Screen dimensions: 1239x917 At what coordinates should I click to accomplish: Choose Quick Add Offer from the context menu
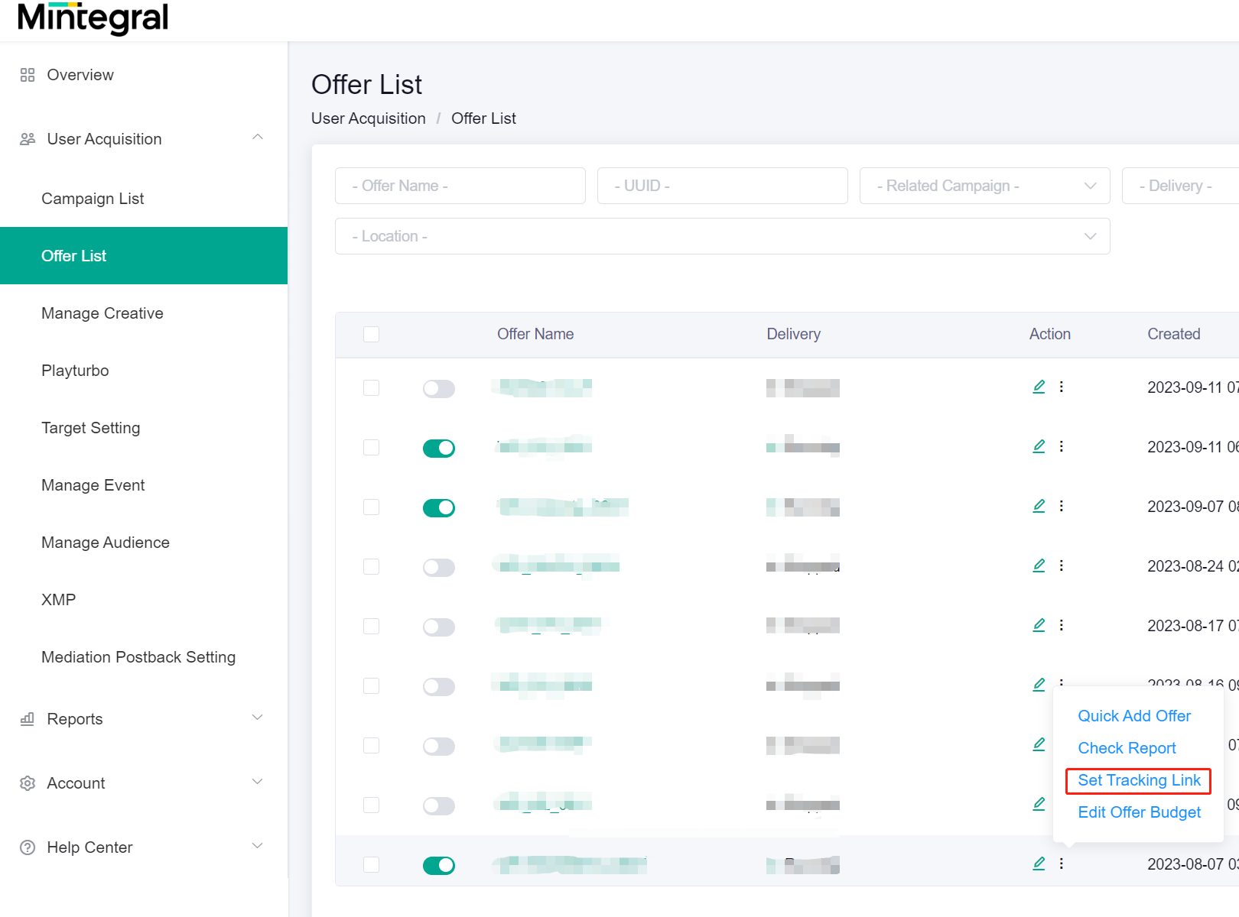click(1134, 716)
